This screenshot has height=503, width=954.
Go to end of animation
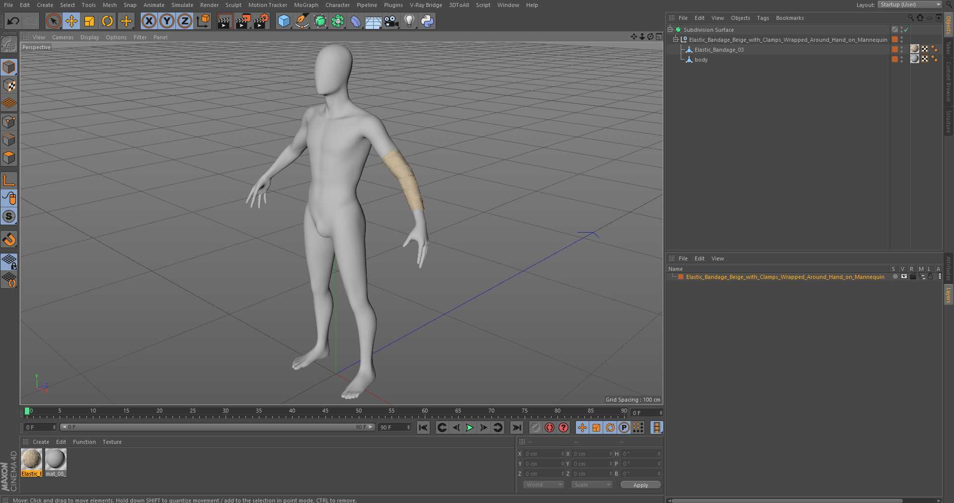[517, 427]
